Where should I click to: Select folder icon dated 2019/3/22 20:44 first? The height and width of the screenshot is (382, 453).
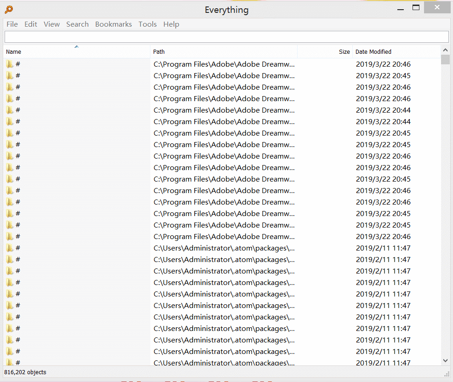pyautogui.click(x=10, y=110)
